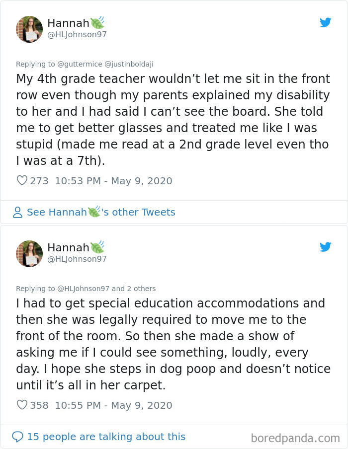The width and height of the screenshot is (348, 449).
Task: Select Hannah's display name on the second tweet
Action: pos(68,247)
